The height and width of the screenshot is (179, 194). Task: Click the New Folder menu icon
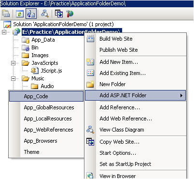[x=90, y=84]
